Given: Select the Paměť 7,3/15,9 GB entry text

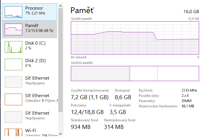Looking at the screenshot, I should coord(39,30).
